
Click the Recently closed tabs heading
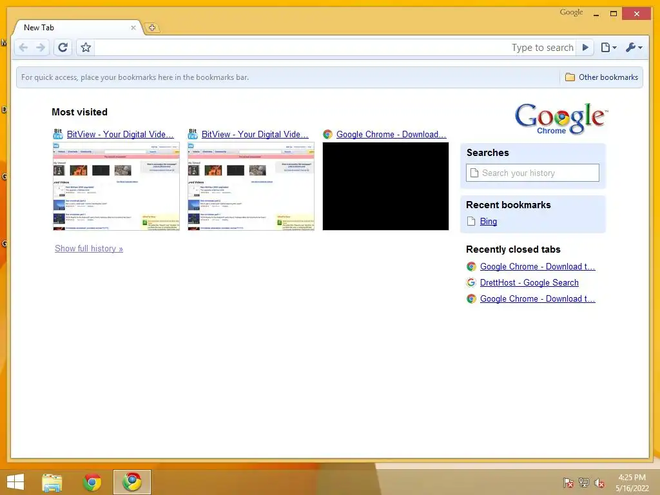(x=513, y=249)
